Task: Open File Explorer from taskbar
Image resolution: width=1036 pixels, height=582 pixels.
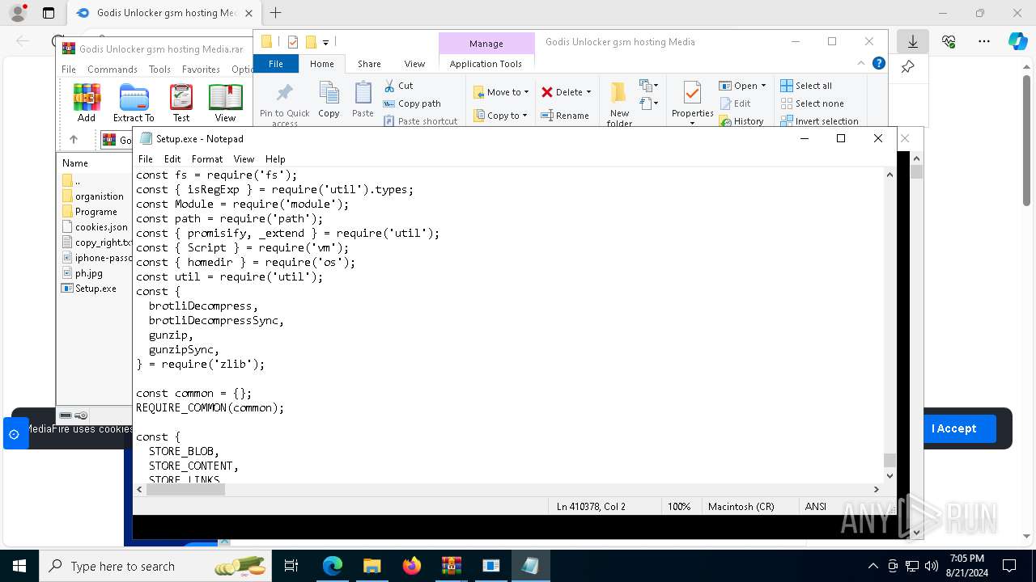Action: (x=372, y=566)
